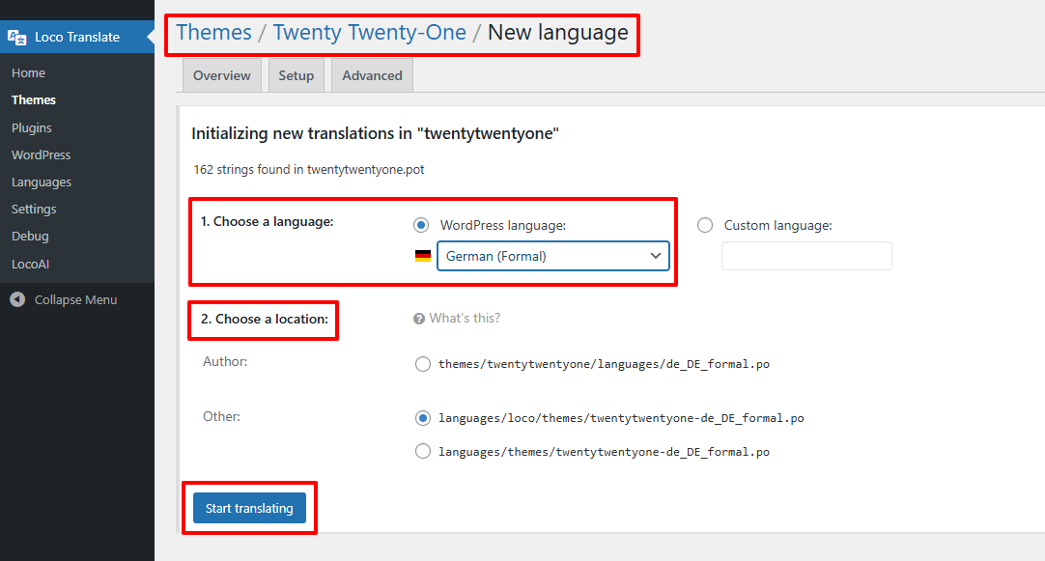This screenshot has width=1045, height=561.
Task: Choose the Author location de_DE_formal.po option
Action: coord(422,364)
